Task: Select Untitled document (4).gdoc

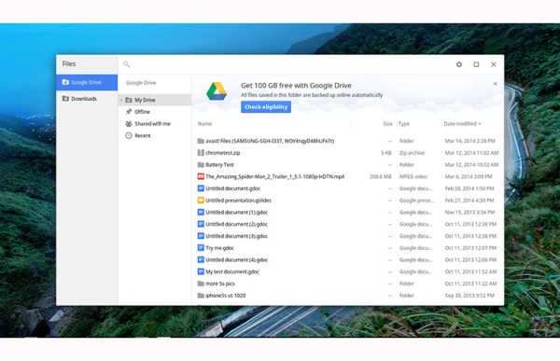Action: point(348,259)
